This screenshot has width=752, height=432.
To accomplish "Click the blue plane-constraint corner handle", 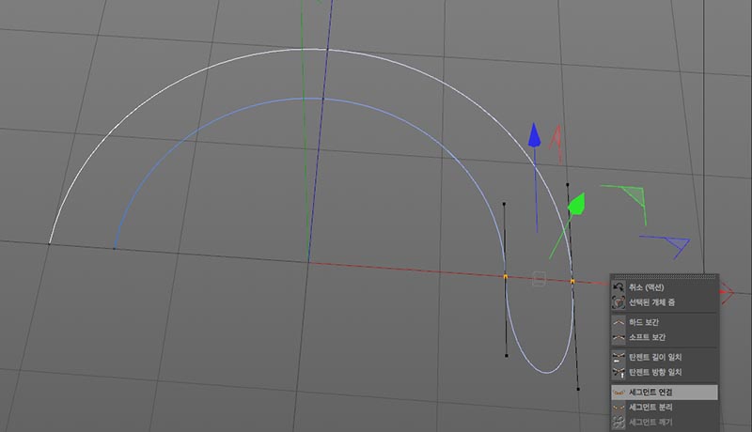I will tap(677, 243).
